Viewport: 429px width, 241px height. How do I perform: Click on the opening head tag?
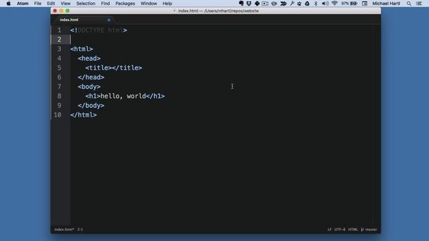tap(89, 58)
